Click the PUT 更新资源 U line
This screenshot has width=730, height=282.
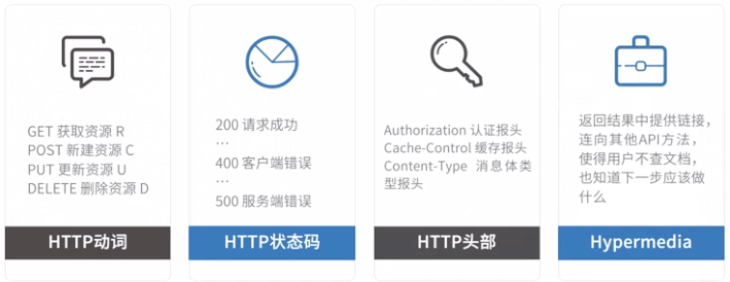[x=77, y=170]
